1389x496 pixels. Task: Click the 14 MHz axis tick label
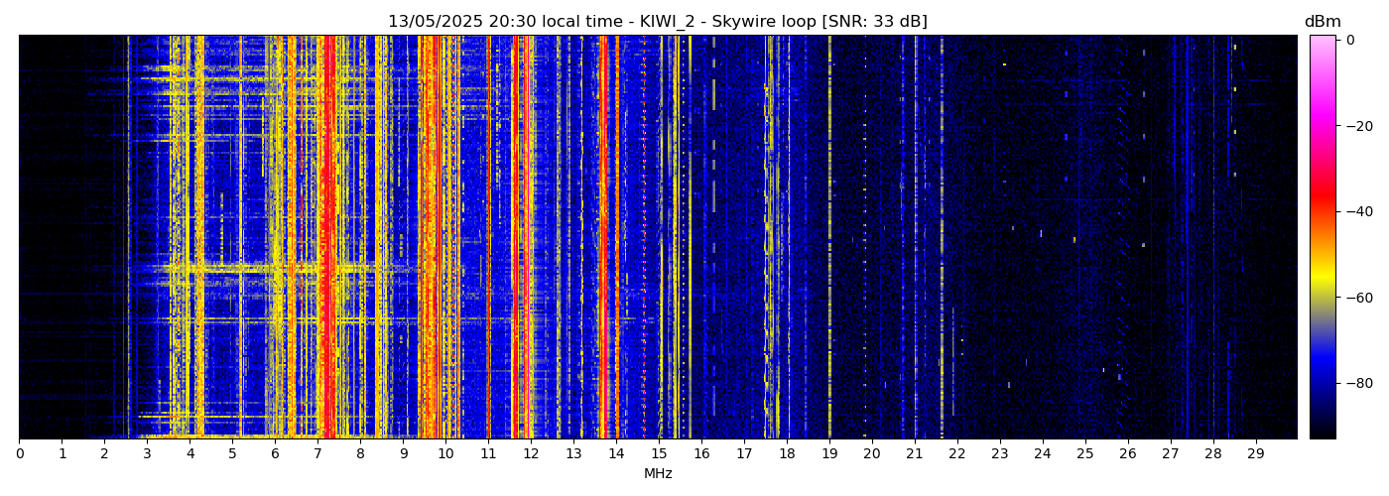tap(616, 454)
